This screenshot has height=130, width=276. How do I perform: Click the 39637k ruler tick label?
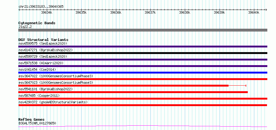click(x=150, y=12)
